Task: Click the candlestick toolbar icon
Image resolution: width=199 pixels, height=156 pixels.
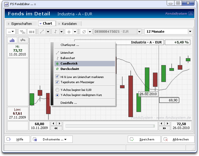Action: click(69, 31)
